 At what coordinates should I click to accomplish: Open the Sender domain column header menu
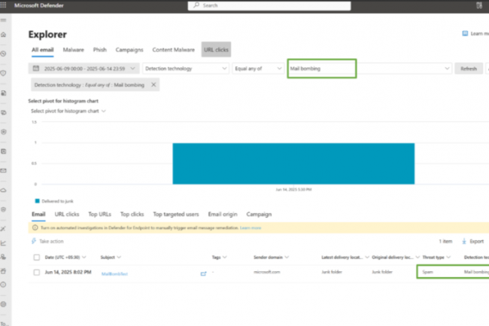(271, 257)
